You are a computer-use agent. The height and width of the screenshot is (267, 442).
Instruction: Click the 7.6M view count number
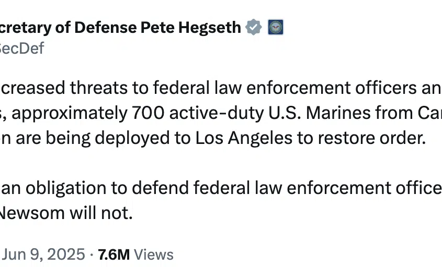tap(114, 254)
